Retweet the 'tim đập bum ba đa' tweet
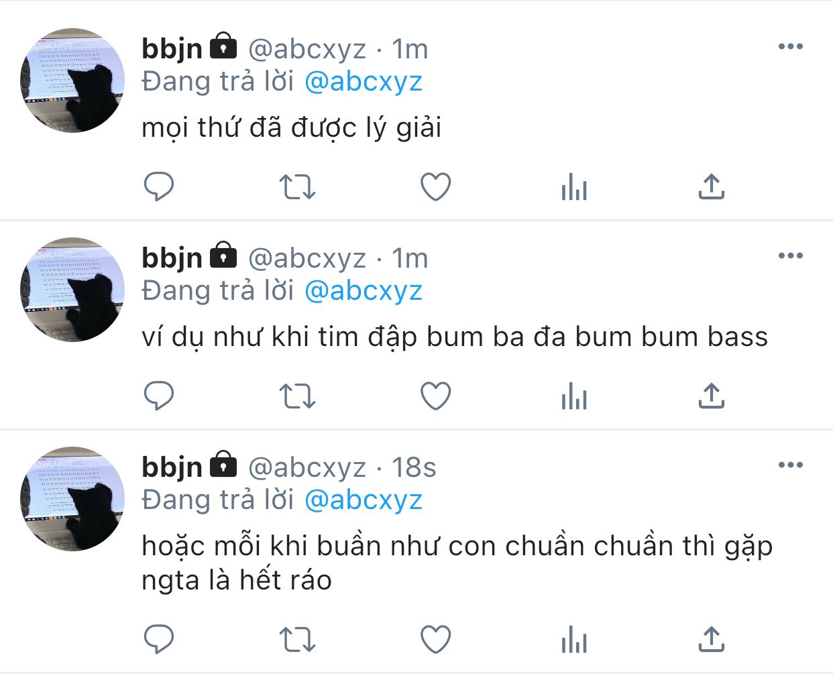Viewport: 833px width, 674px height. click(297, 396)
